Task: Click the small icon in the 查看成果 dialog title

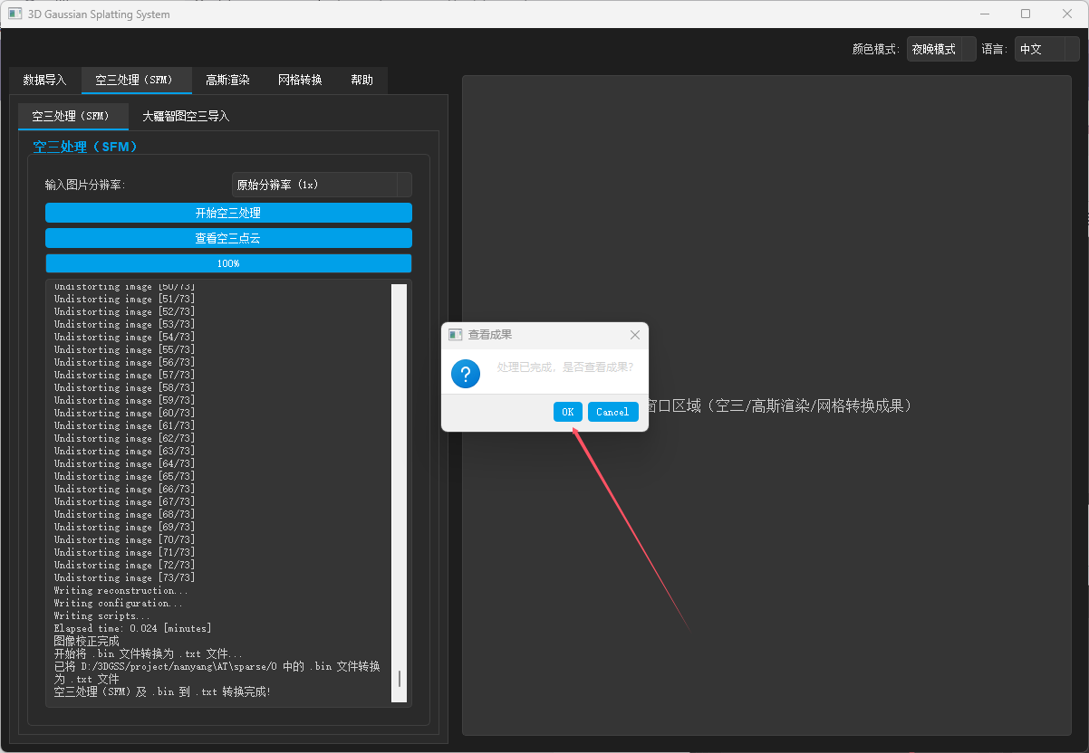Action: 456,335
